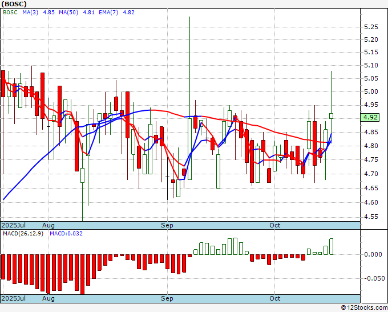
Task: Click the 4.85 price axis label
Action: (371, 132)
